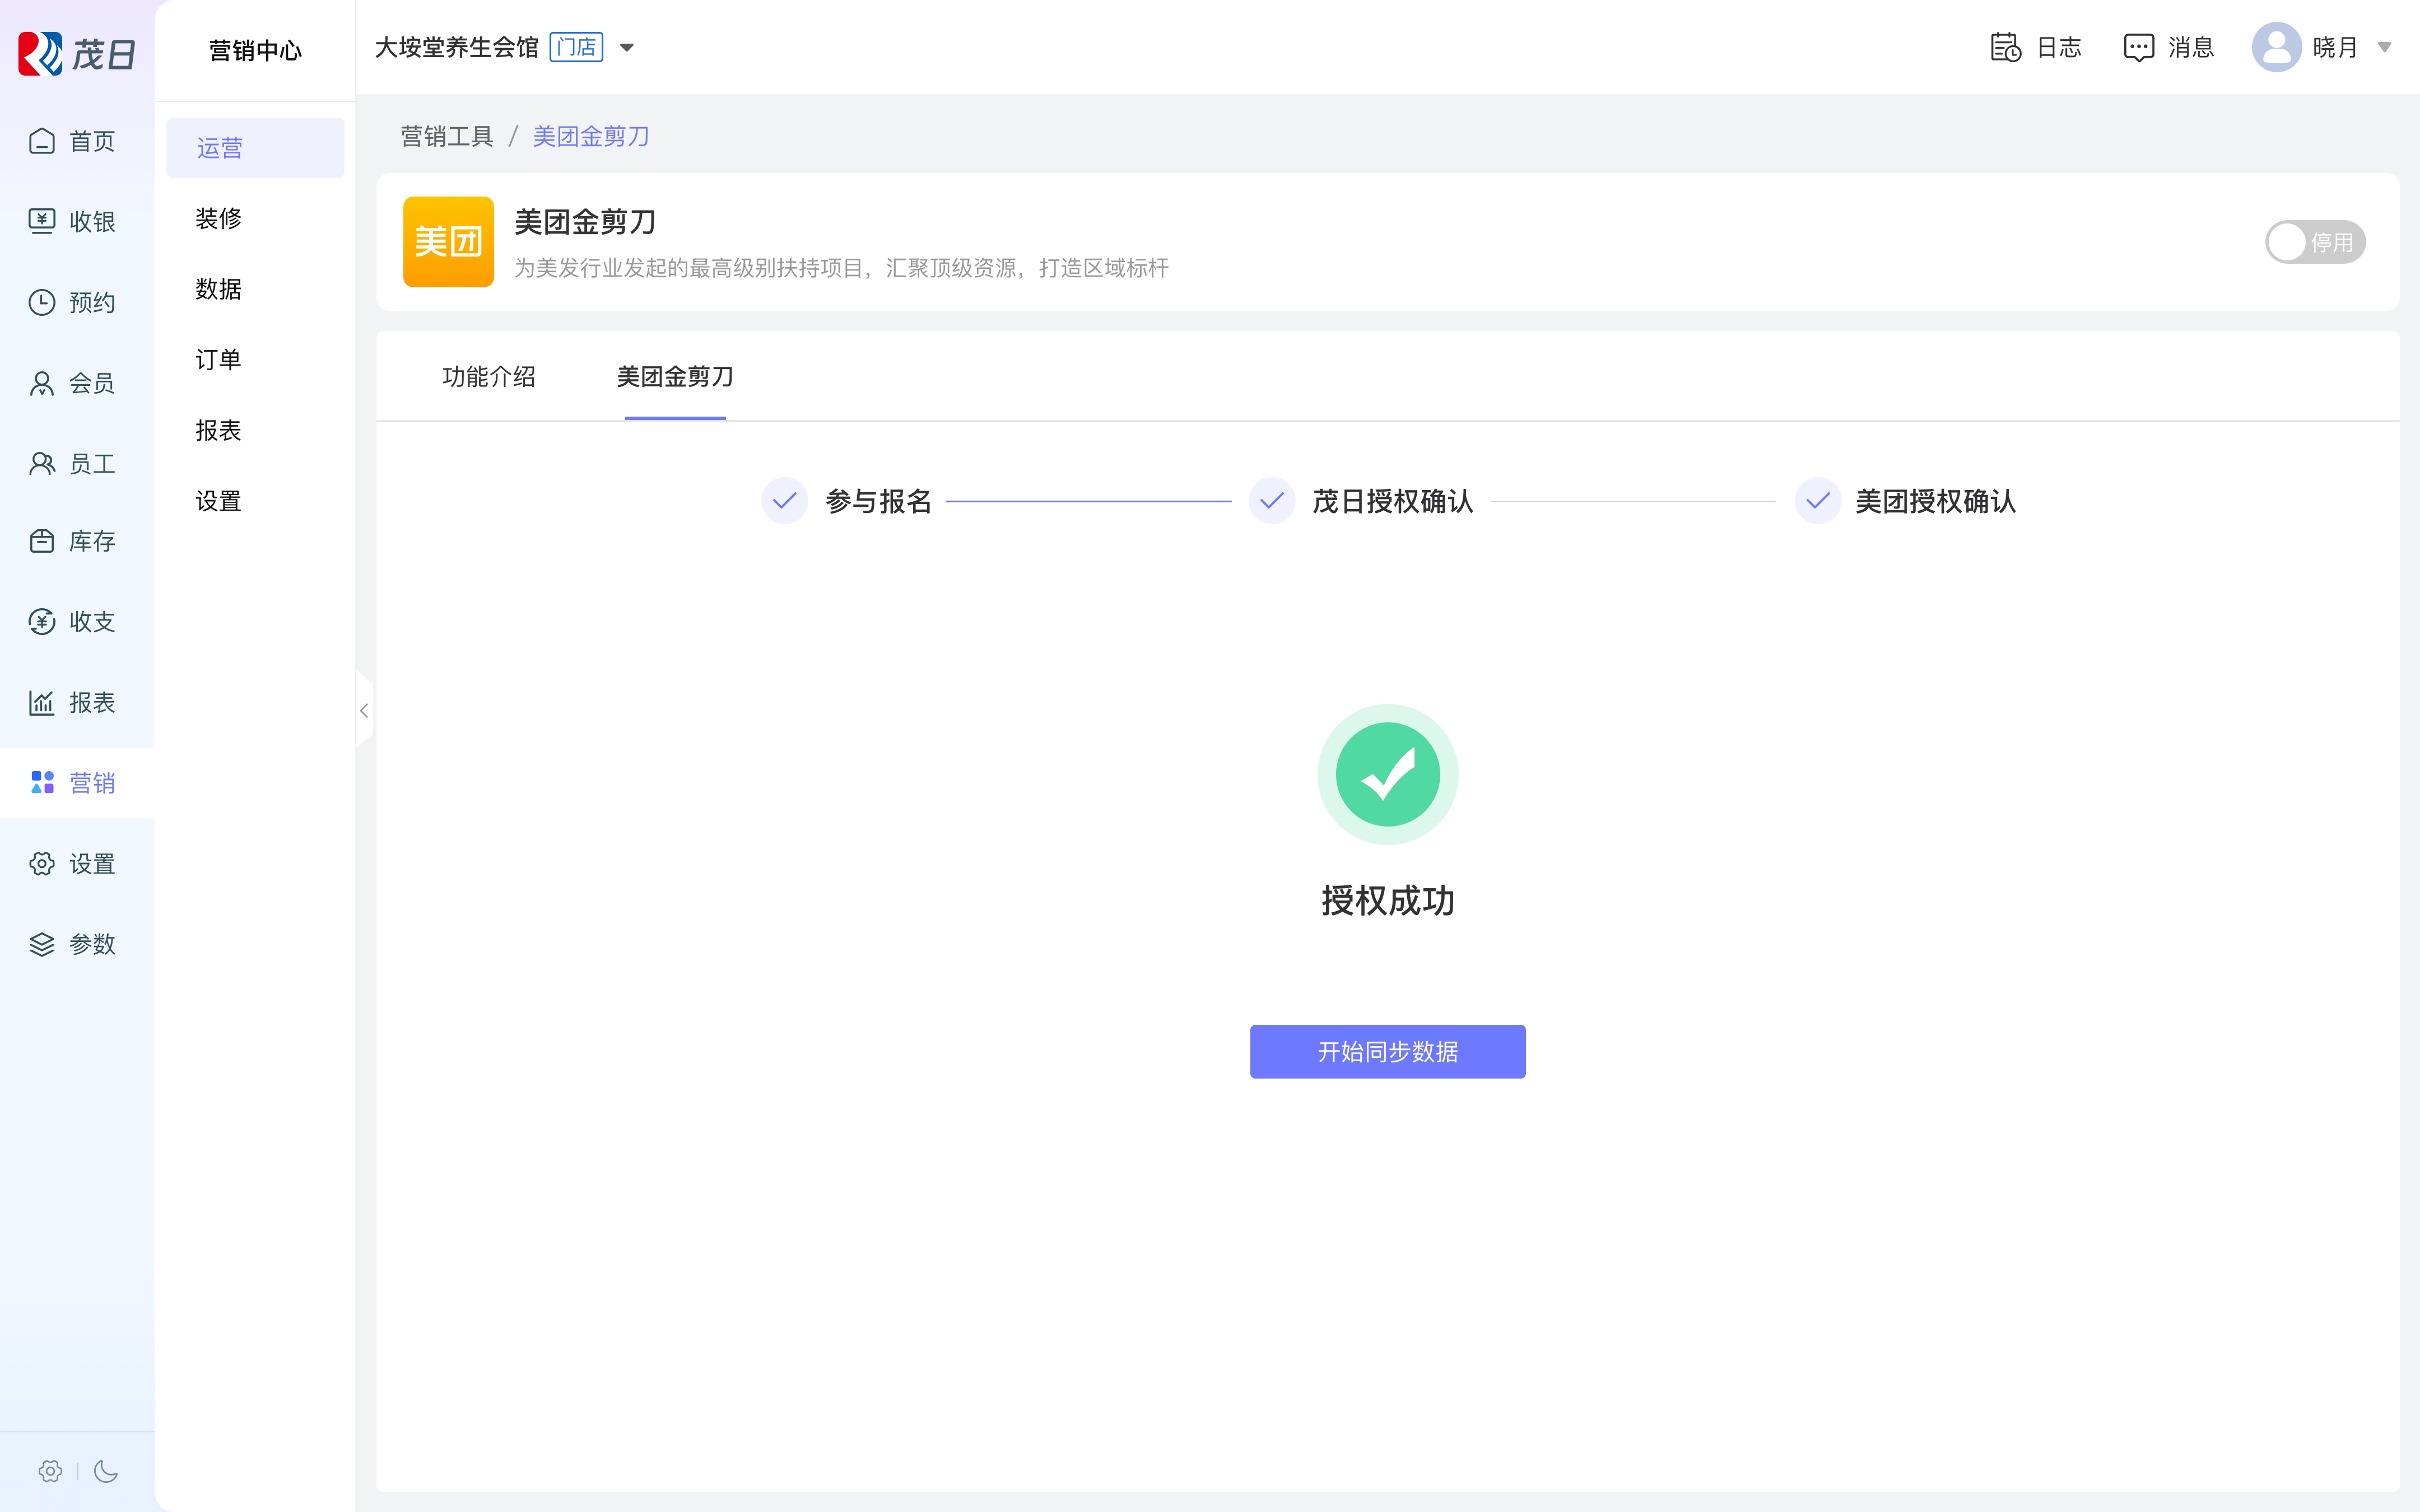2420x1512 pixels.
Task: Click the 参与报名 step checkmark
Action: pos(784,500)
